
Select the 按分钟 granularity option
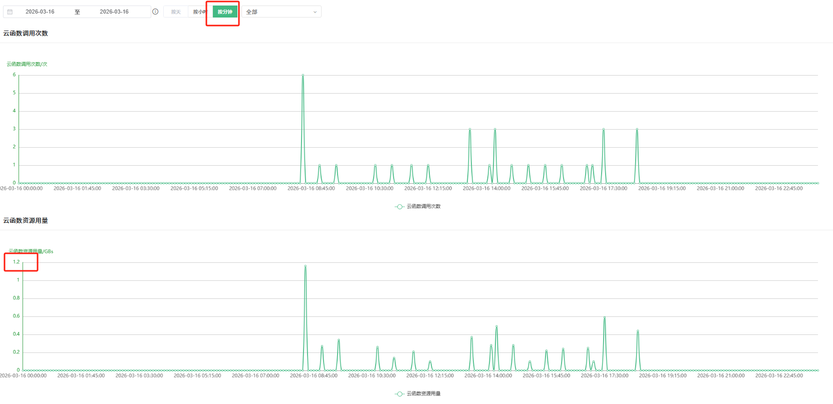point(225,12)
